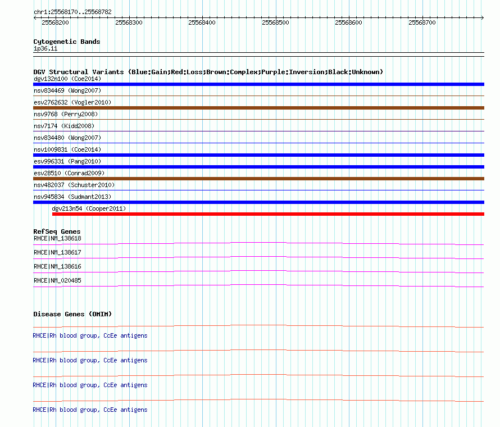Screen dimensions: 500x427
Task: Open variant nsv945834 (Sudmant2013)
Action: (72, 197)
